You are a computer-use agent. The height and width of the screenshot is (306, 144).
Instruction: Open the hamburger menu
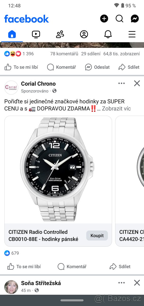point(132,34)
